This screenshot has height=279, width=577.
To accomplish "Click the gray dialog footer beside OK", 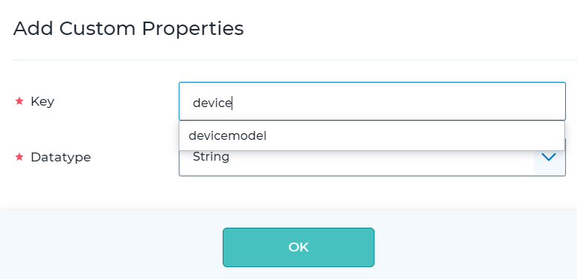I will coord(475,247).
